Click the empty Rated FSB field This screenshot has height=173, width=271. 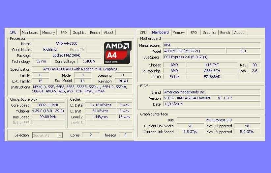click(x=48, y=123)
